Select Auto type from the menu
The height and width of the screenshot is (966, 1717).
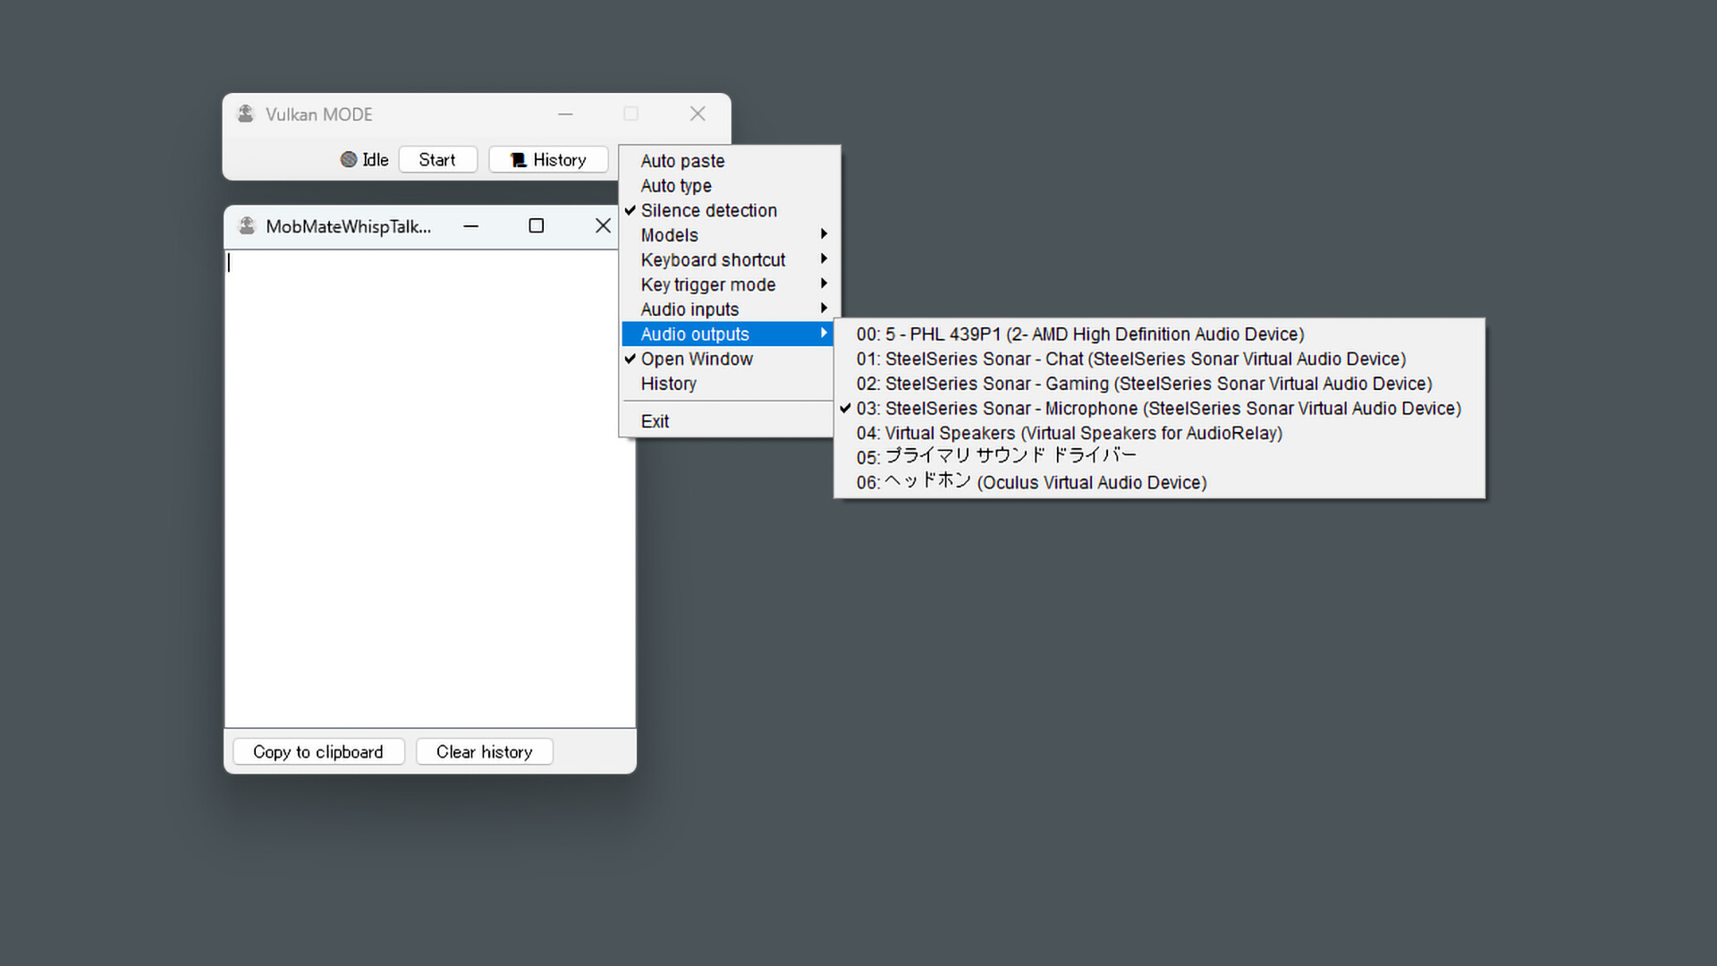point(676,185)
